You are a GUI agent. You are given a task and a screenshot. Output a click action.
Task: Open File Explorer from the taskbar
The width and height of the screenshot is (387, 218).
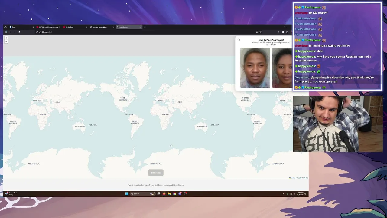(169, 194)
